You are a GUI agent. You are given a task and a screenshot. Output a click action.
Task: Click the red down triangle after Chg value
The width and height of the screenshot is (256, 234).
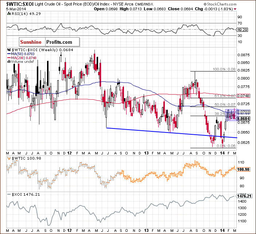coord(235,9)
